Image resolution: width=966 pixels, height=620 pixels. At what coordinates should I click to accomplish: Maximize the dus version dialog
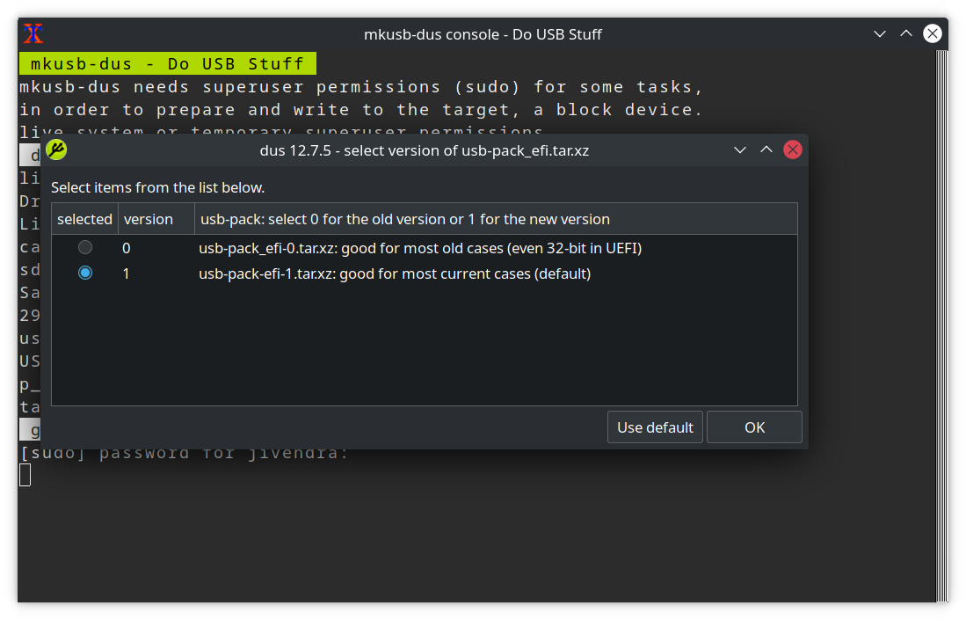766,150
